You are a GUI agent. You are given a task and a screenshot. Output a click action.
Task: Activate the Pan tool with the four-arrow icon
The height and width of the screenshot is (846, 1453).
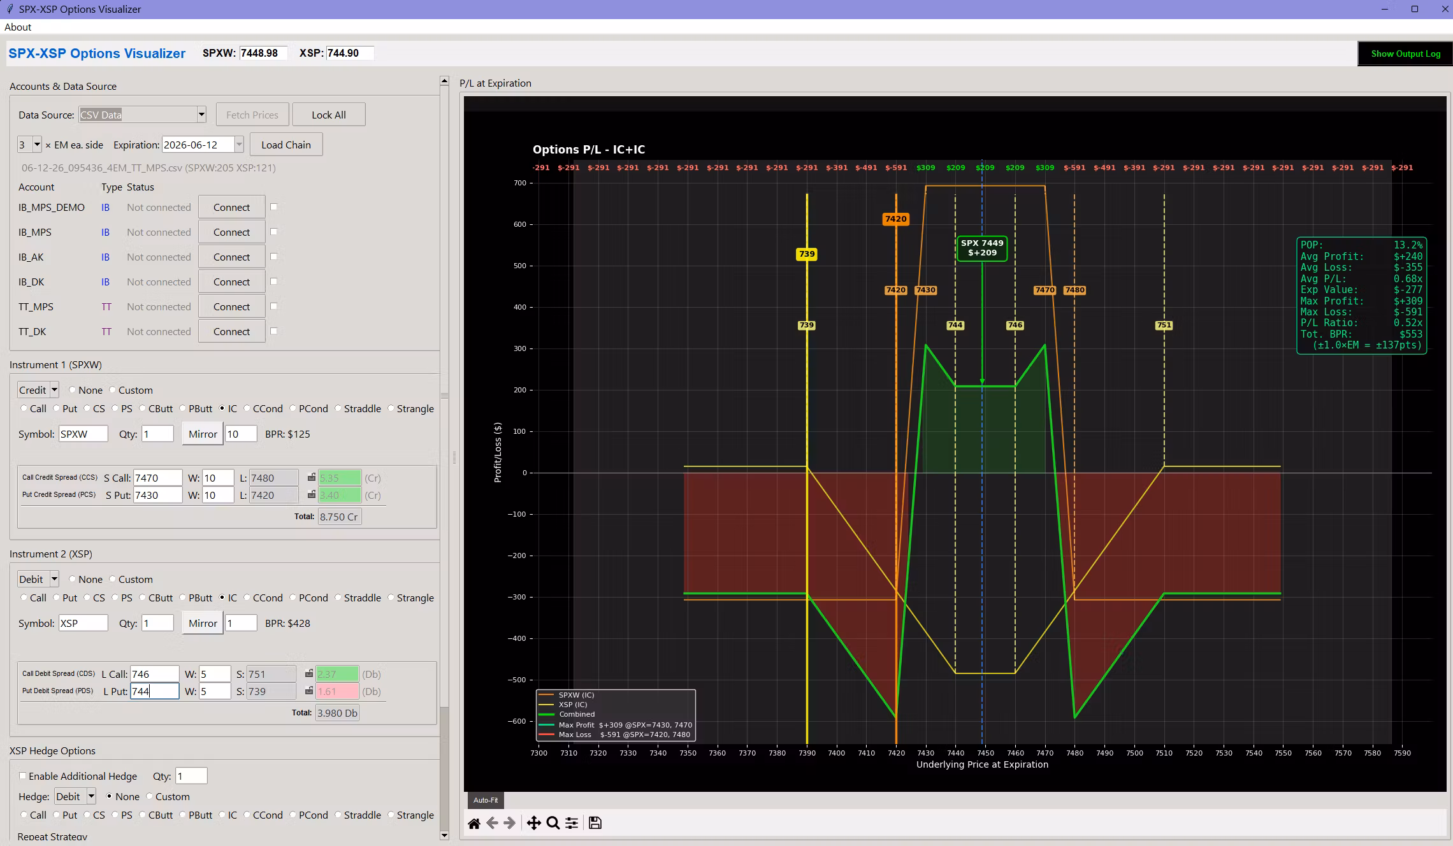tap(534, 824)
